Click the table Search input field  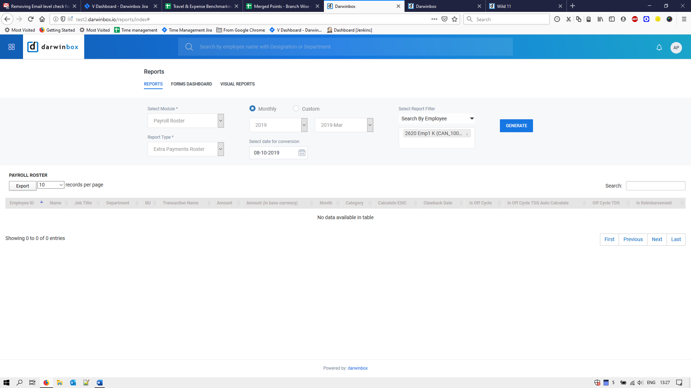655,186
